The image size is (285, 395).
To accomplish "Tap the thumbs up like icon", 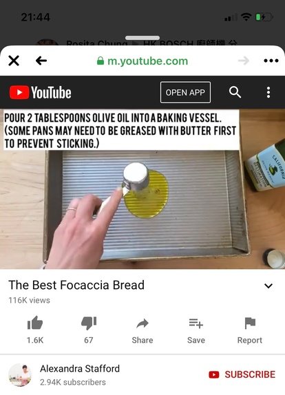I will click(x=35, y=323).
